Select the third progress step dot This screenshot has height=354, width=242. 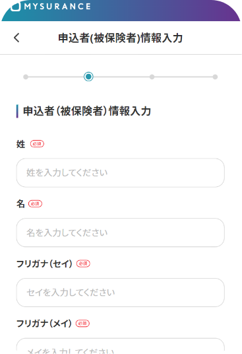click(x=152, y=77)
